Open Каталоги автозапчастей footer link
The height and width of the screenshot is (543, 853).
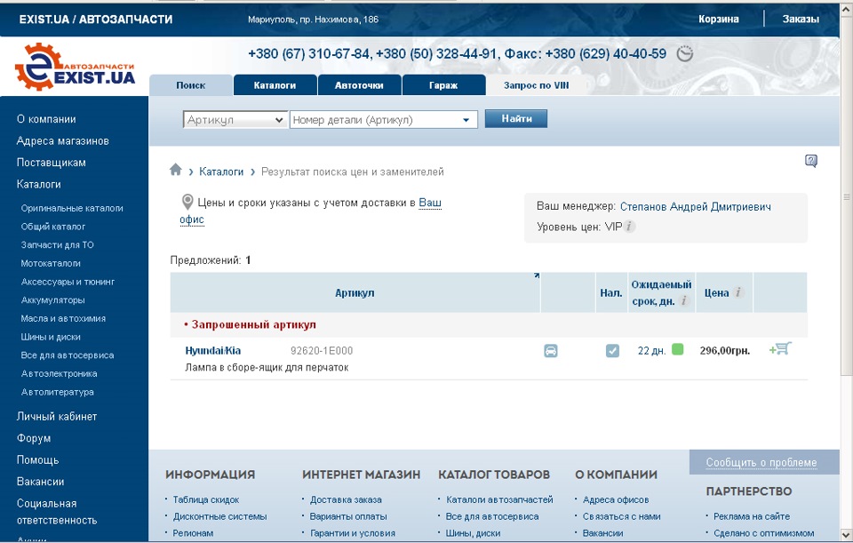(x=499, y=499)
